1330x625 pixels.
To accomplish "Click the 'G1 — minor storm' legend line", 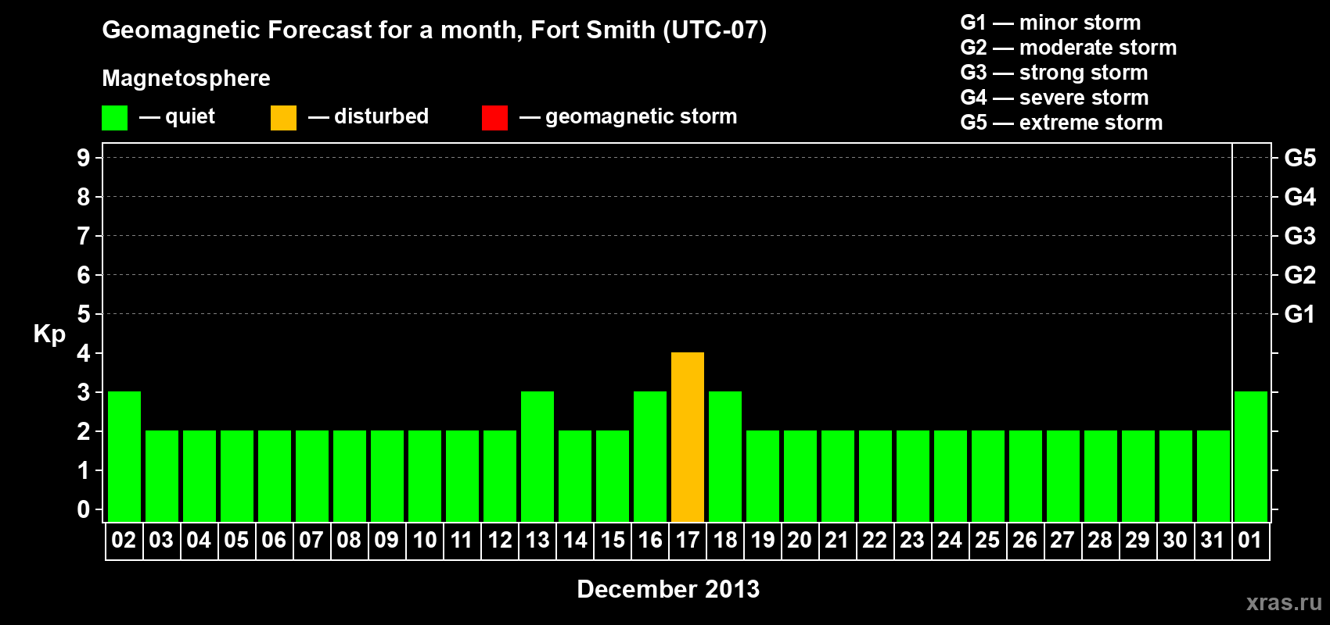I will click(1051, 23).
